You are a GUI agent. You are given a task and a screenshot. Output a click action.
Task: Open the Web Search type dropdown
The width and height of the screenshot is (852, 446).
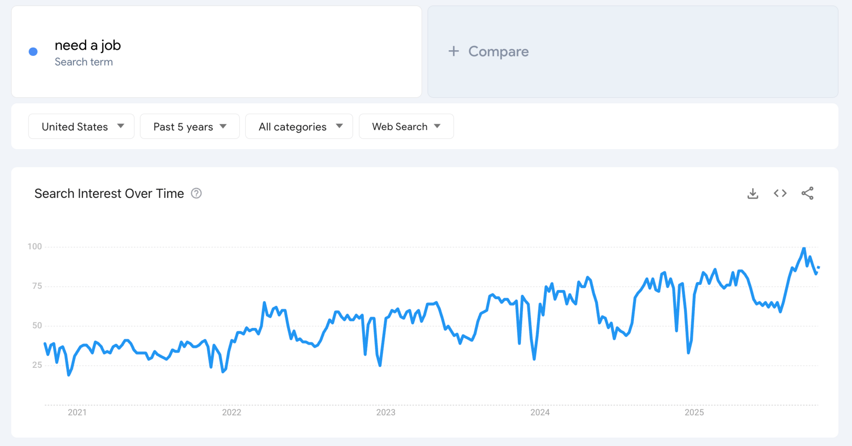(406, 126)
